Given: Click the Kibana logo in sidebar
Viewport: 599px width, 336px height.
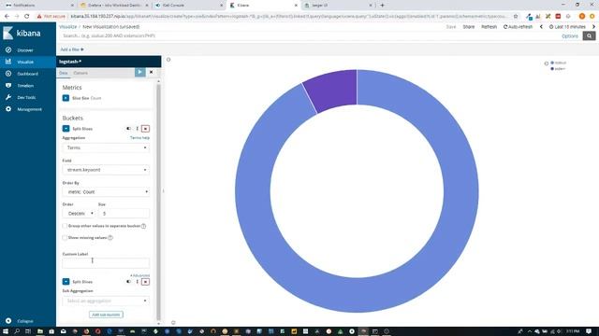Looking at the screenshot, I should tap(22, 34).
